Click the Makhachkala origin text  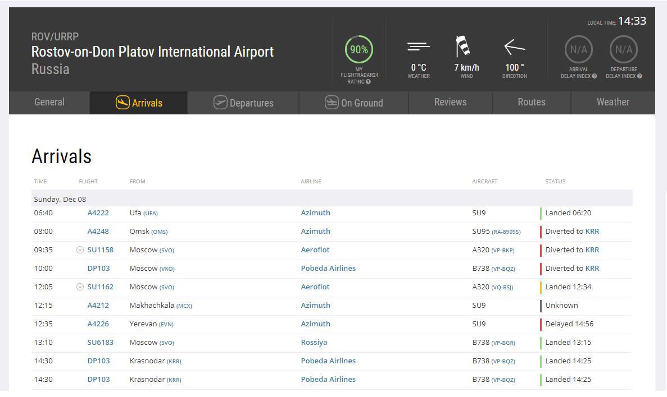pyautogui.click(x=152, y=305)
